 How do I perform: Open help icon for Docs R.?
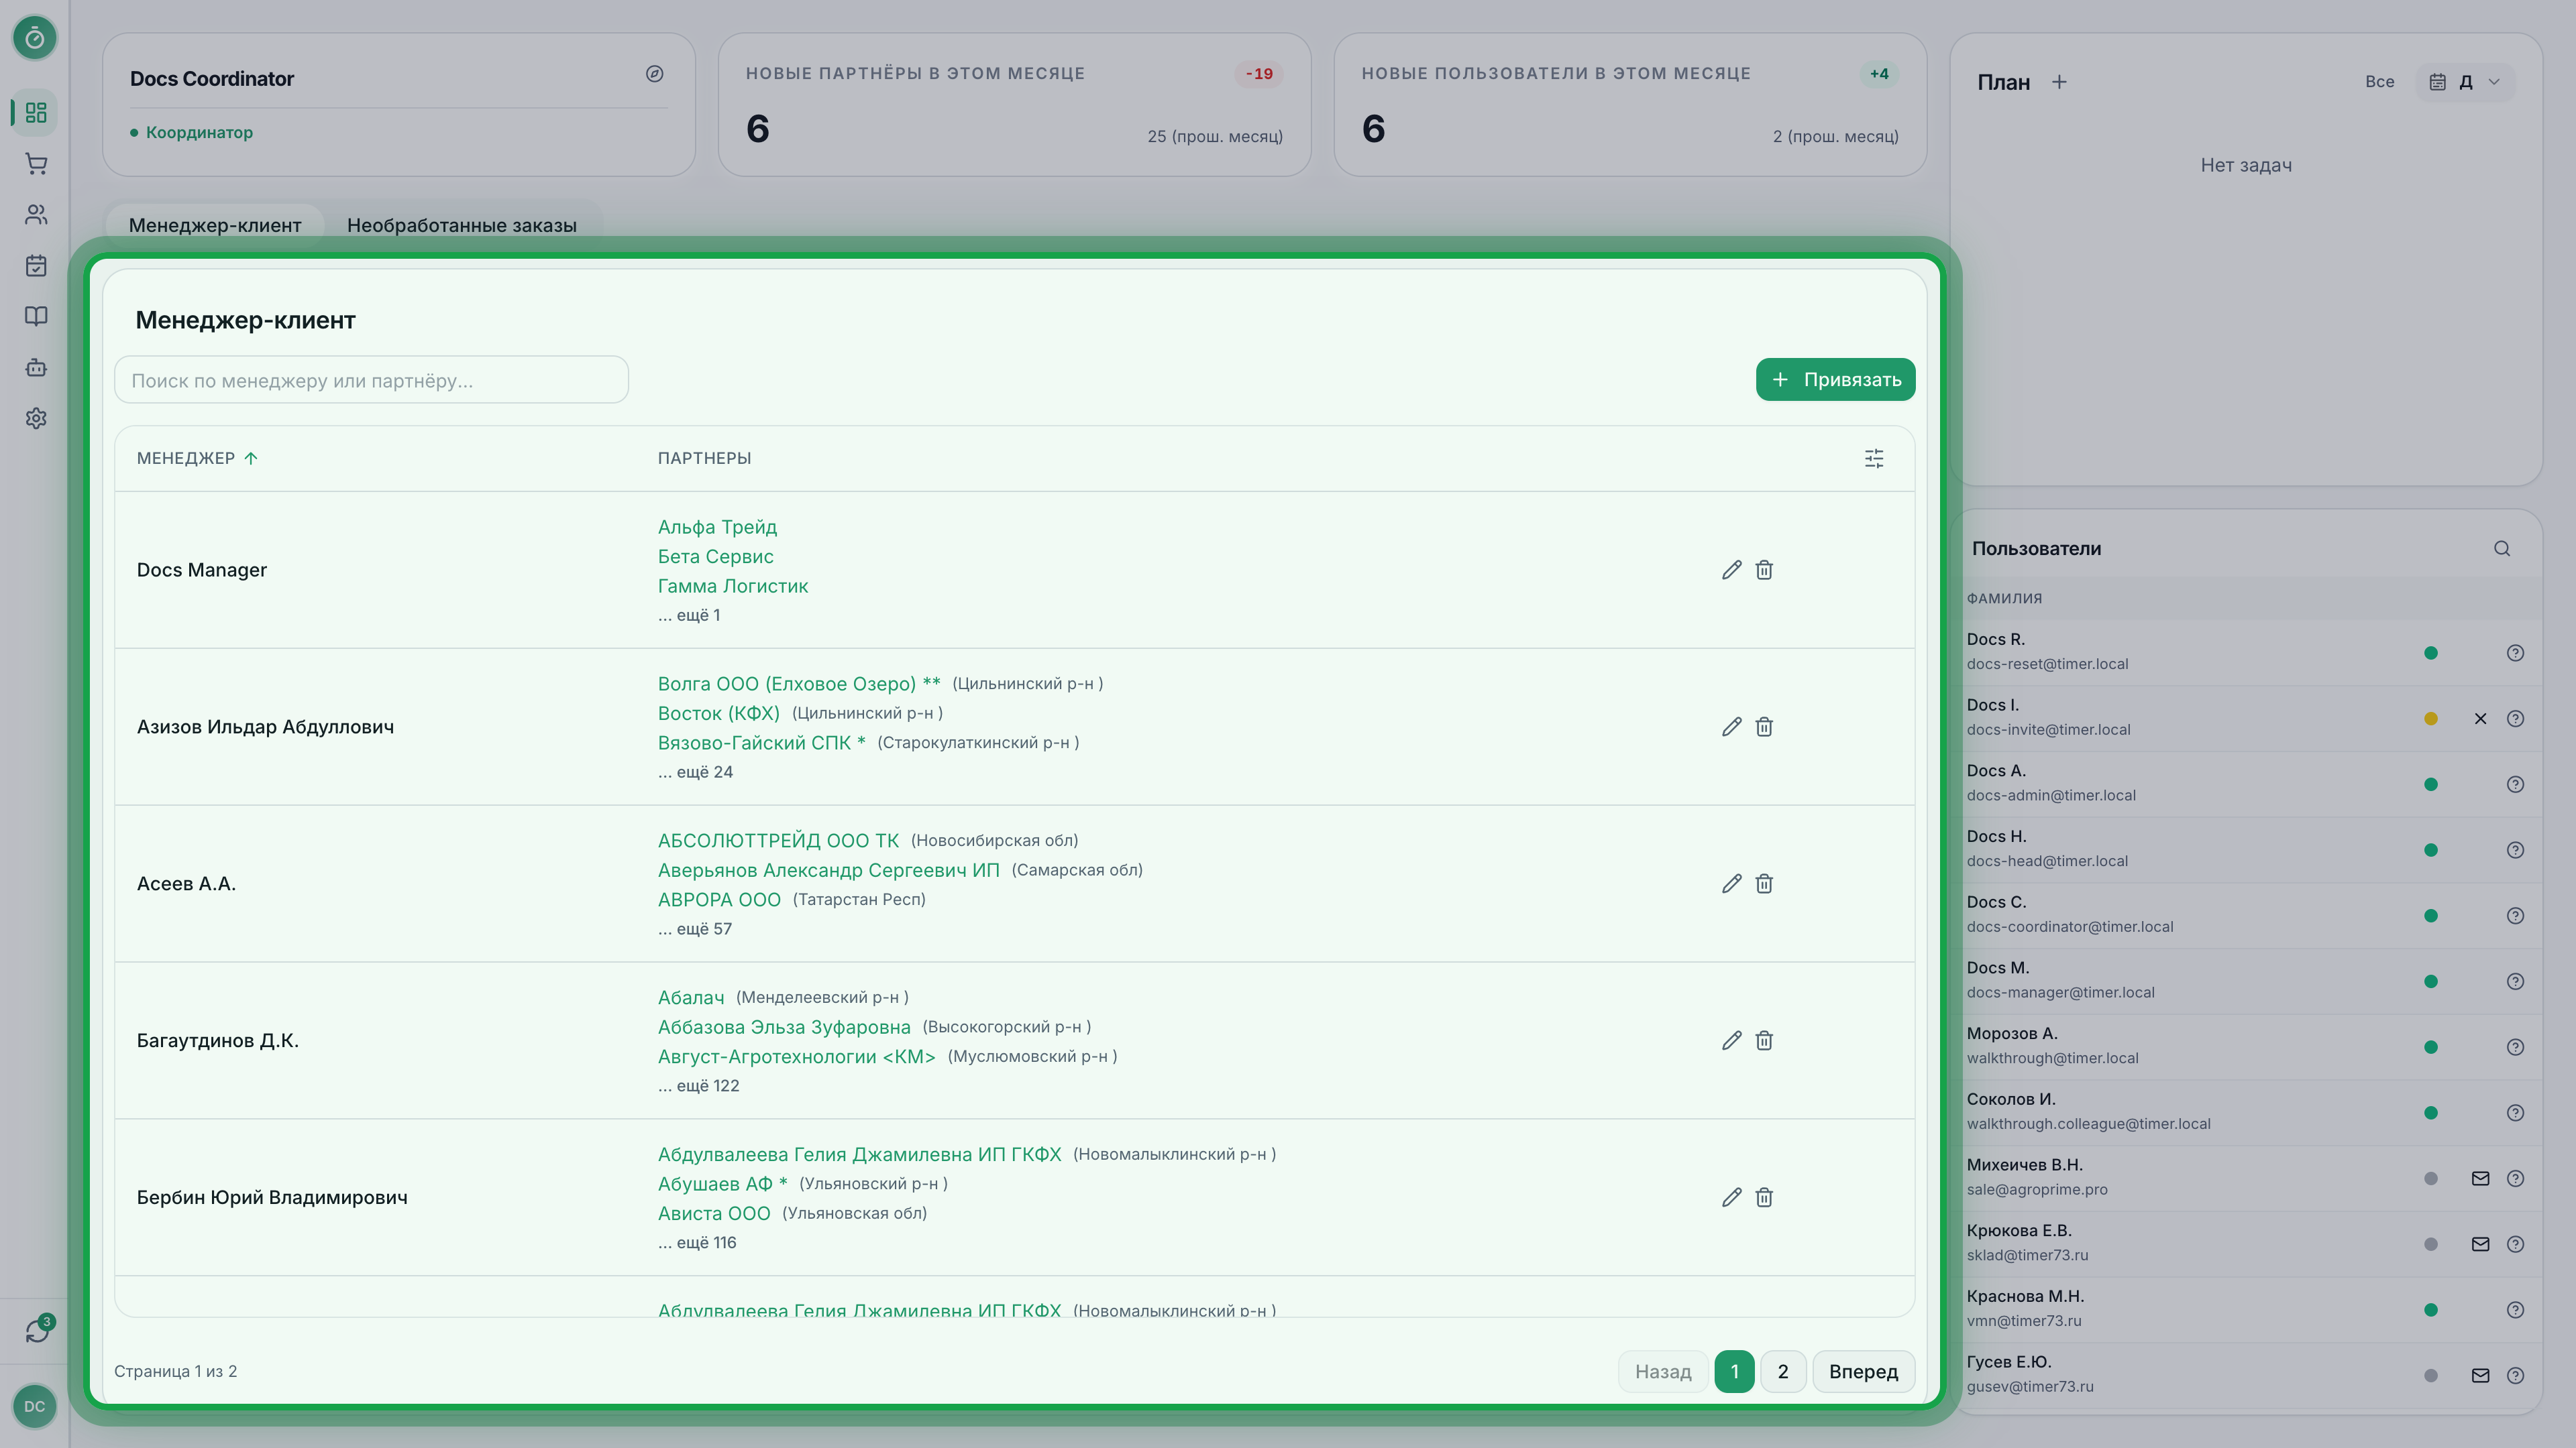2515,652
